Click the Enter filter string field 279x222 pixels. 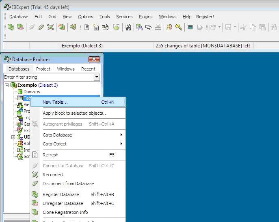48,77
